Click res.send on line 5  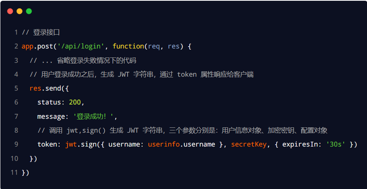click(x=45, y=88)
